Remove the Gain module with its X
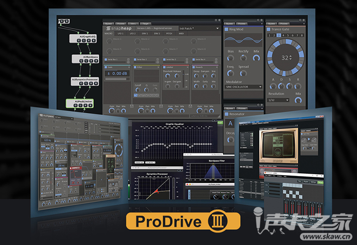Screen dimensions: 357x245 [x=129, y=67]
